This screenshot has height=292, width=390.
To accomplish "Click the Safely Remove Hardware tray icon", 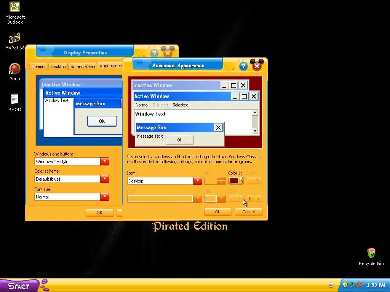I will point(352,285).
